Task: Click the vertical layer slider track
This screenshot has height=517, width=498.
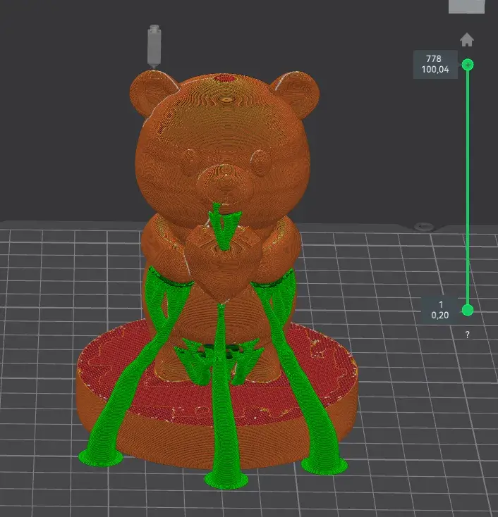Action: (x=468, y=187)
